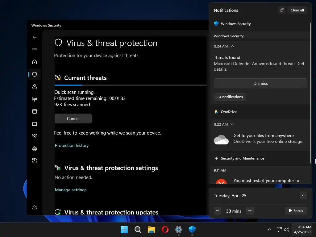The height and width of the screenshot is (237, 316).
Task: Decrease focus time with the minus button
Action: (218, 211)
